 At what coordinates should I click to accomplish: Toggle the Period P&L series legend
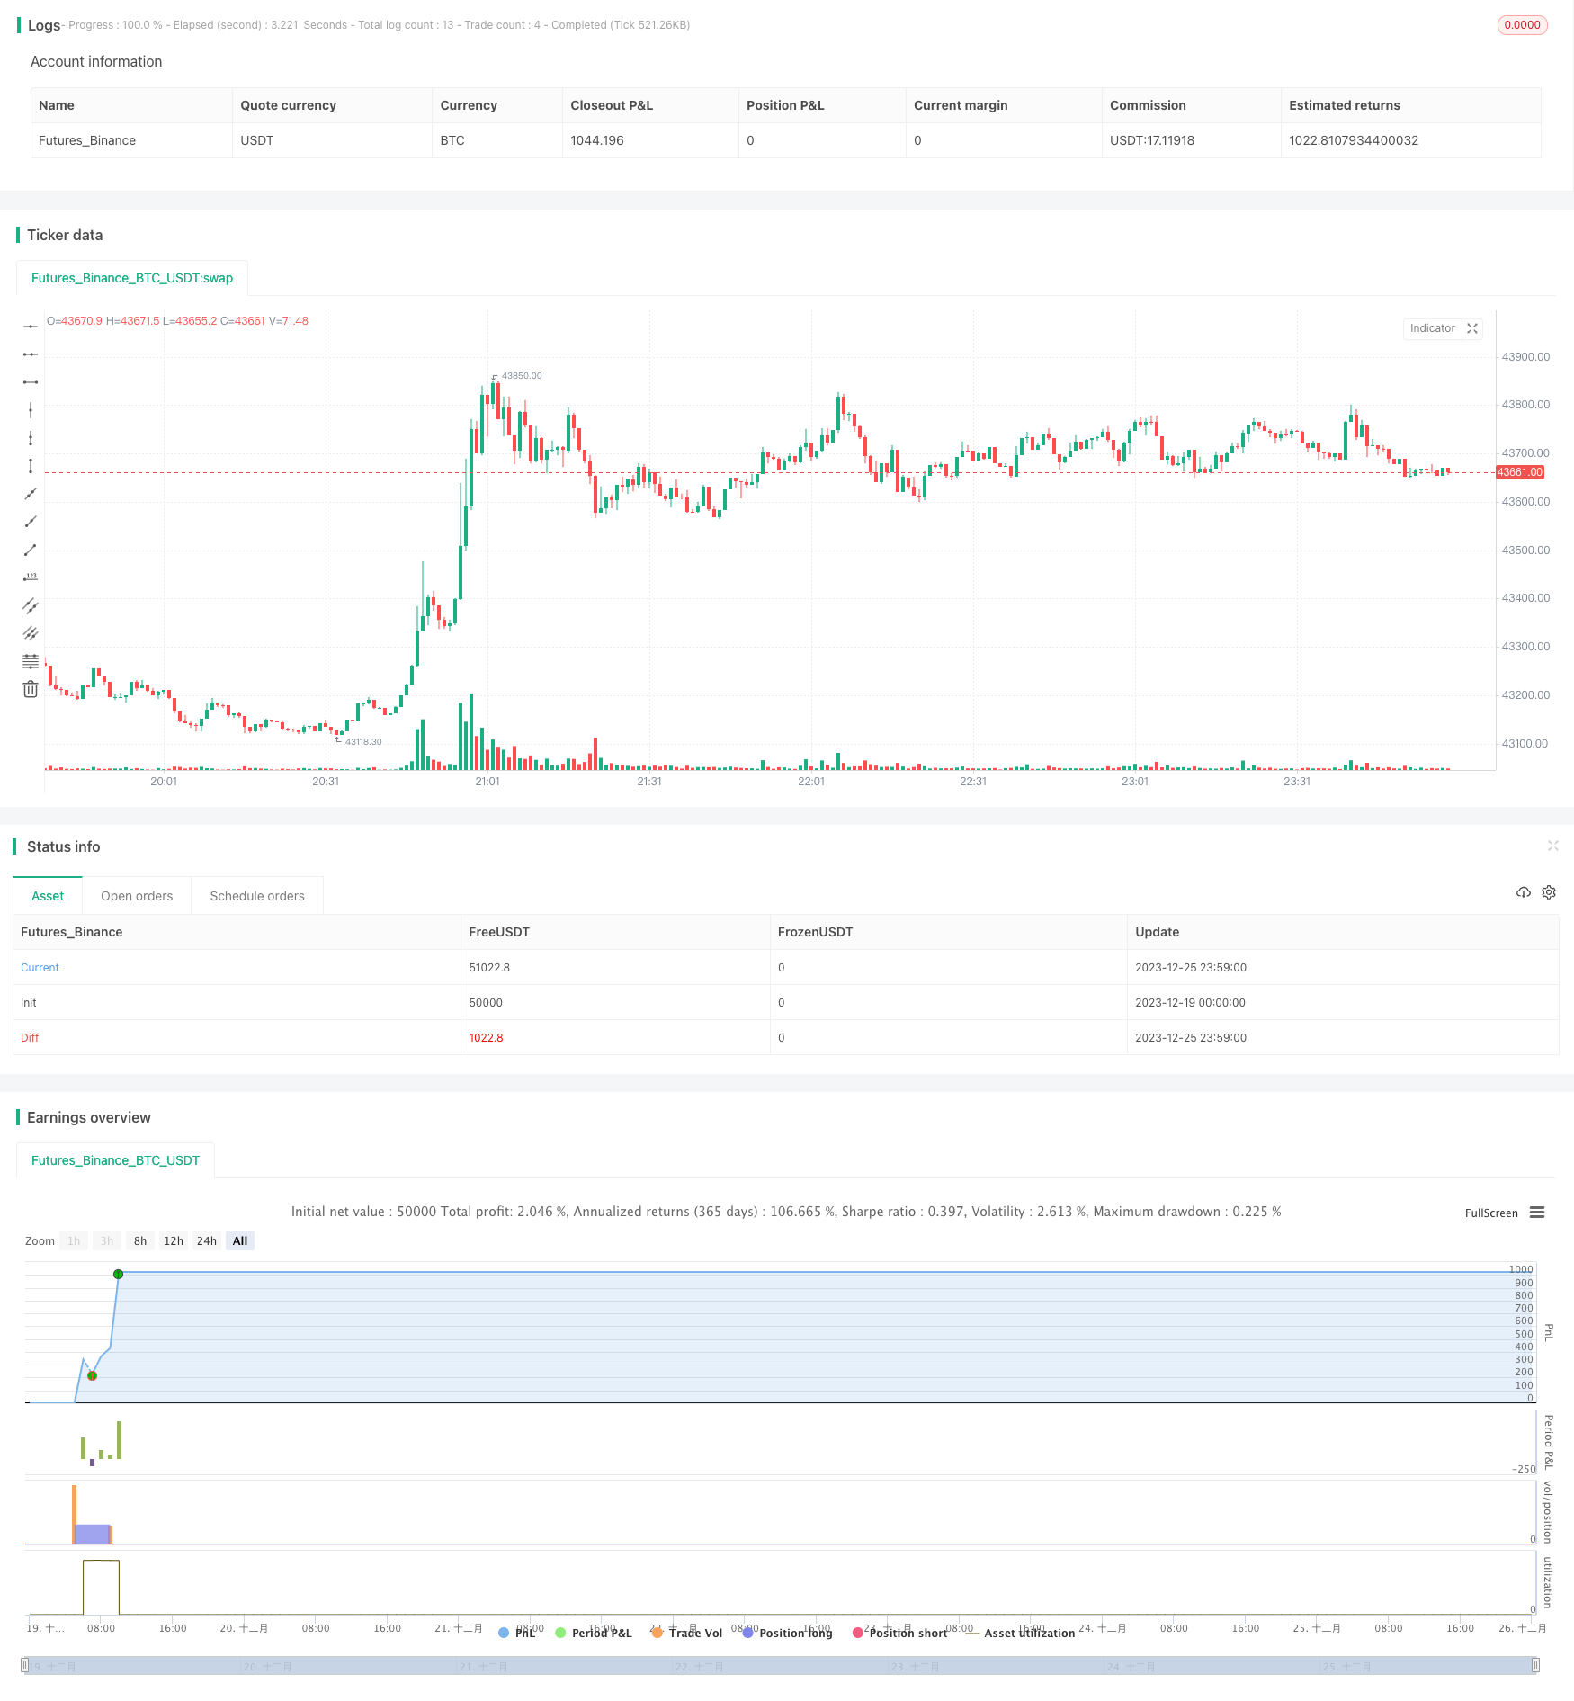tap(594, 1633)
